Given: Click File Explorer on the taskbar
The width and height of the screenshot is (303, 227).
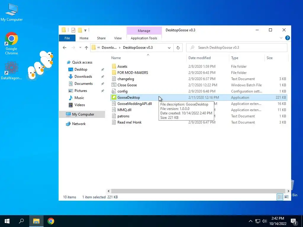Looking at the screenshot, I should click(x=36, y=221).
